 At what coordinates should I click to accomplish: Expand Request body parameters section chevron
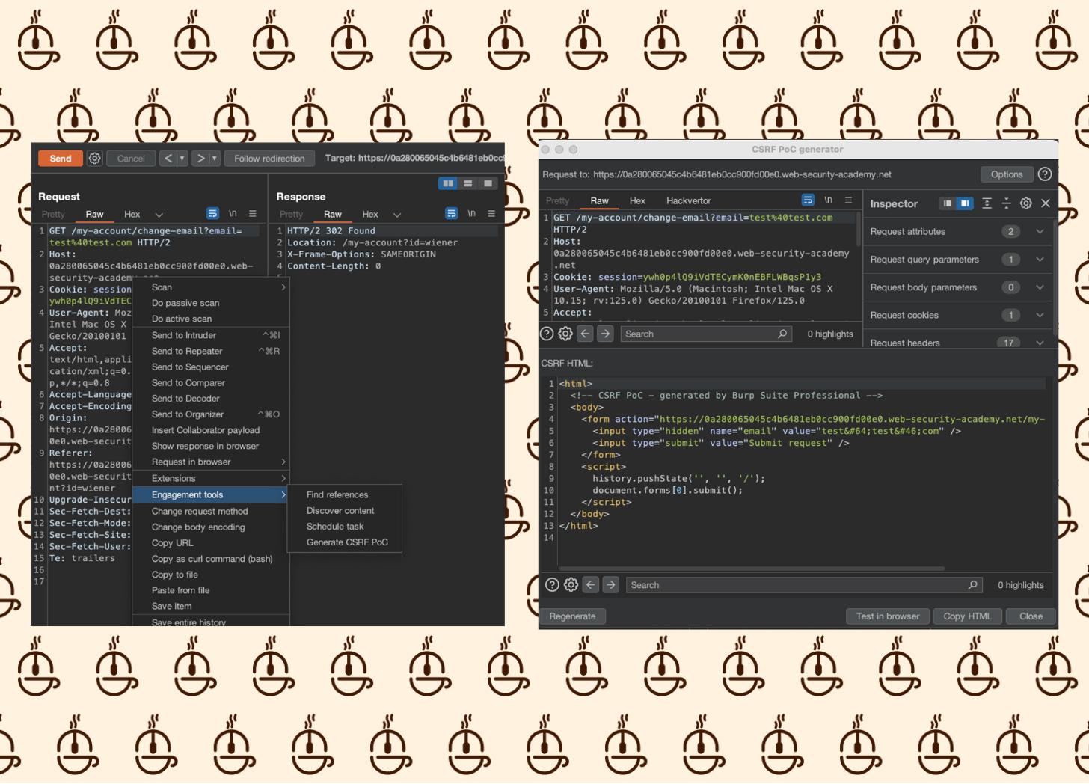coord(1040,287)
